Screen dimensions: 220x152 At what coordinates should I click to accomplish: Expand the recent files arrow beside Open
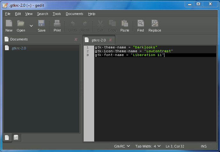(x=31, y=25)
